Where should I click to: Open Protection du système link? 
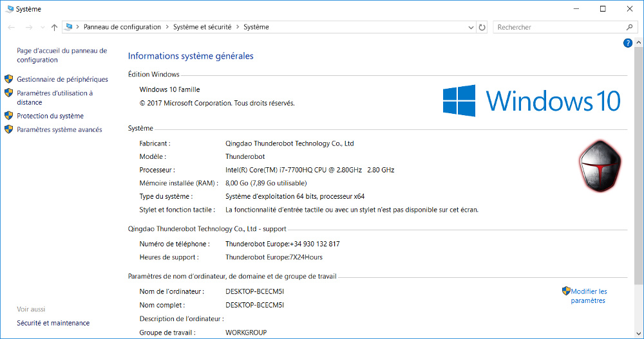50,116
